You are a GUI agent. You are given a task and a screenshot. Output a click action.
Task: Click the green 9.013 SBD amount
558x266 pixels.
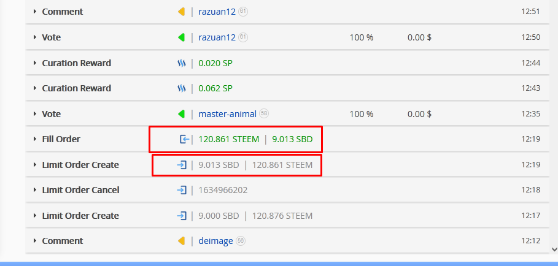pyautogui.click(x=293, y=139)
